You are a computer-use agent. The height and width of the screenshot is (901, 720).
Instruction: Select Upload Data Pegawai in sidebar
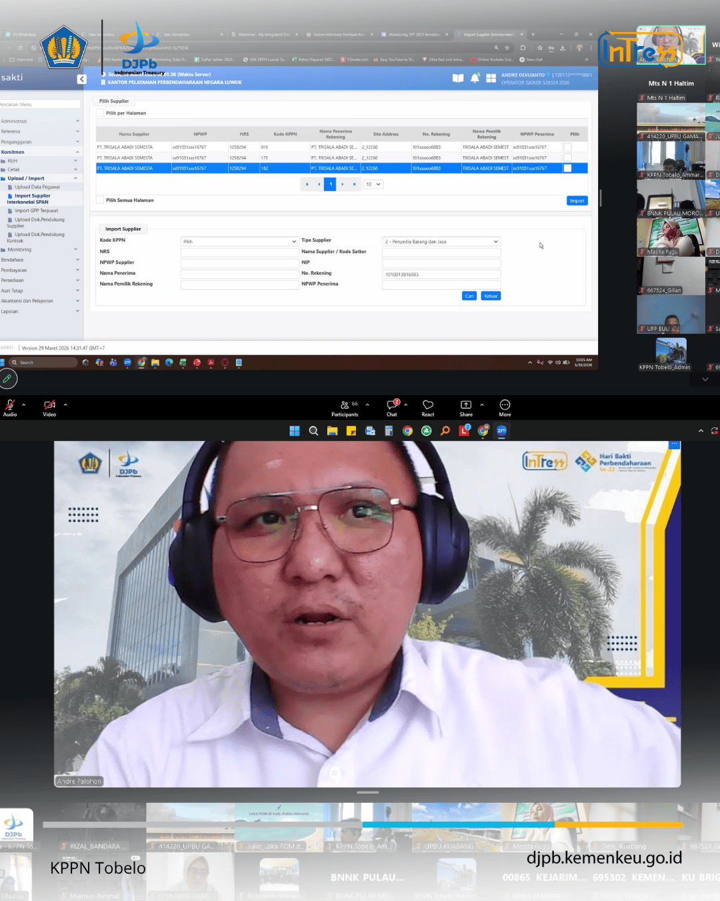pos(37,187)
